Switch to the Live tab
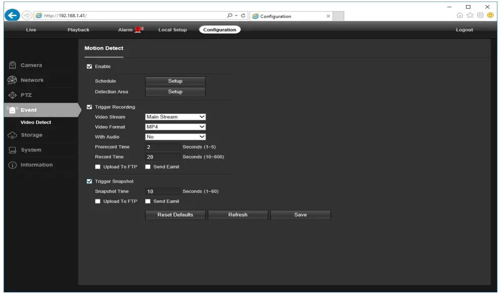Screen dimensions: 501x295 [31, 30]
